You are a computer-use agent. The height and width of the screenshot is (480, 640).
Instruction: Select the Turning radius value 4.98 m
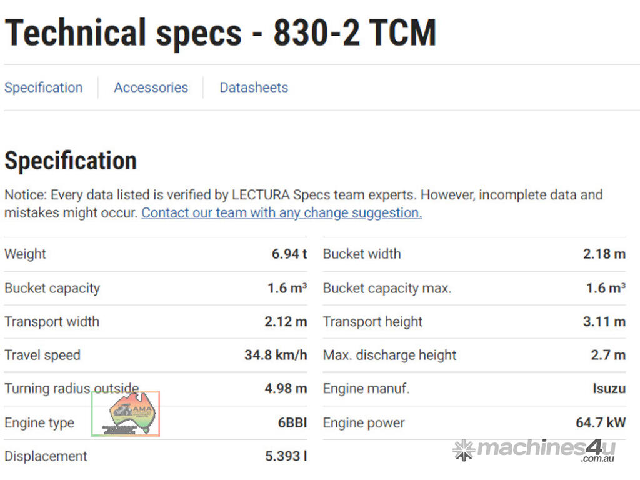286,389
